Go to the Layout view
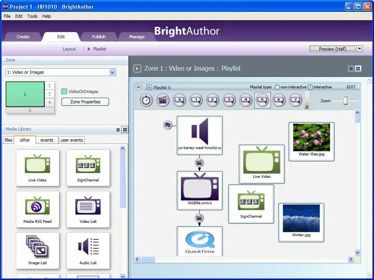 [x=69, y=49]
